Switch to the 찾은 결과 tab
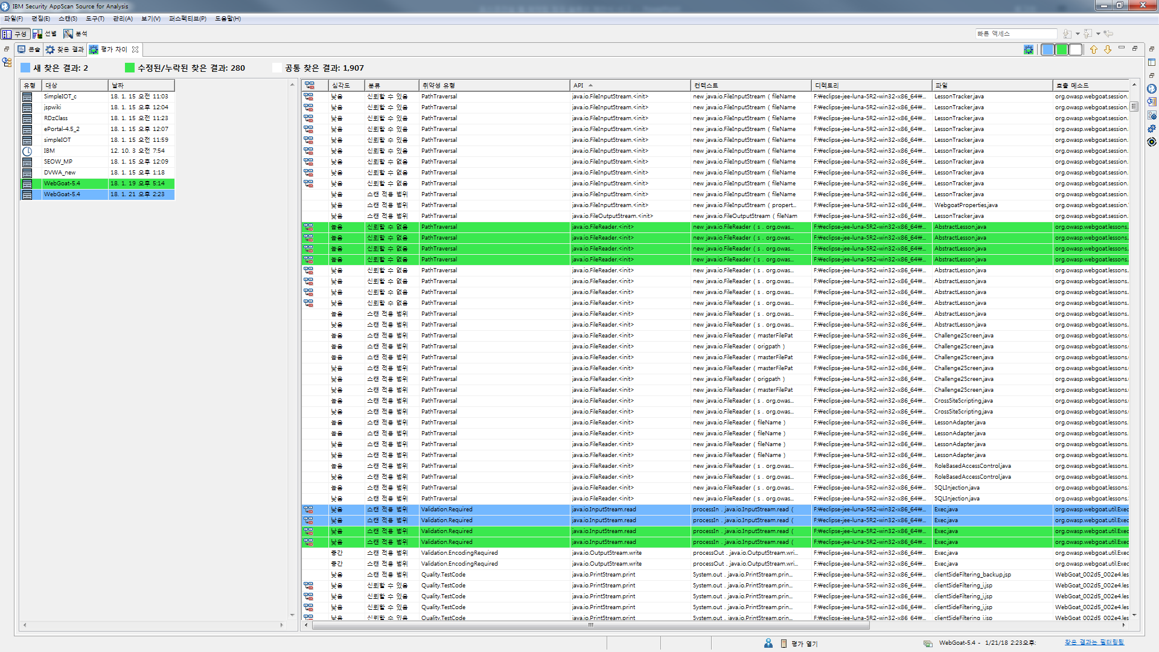The height and width of the screenshot is (652, 1159). tap(65, 50)
